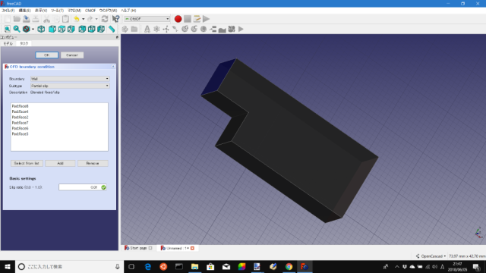Click the open folder file icon
This screenshot has width=486, height=273.
17,19
